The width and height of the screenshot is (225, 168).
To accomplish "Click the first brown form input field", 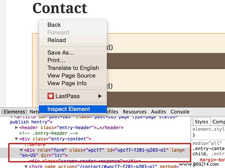I will click(166, 61).
